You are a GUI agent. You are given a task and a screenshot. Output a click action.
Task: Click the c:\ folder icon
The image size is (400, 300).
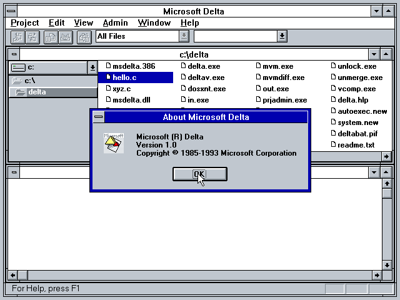tap(17, 81)
